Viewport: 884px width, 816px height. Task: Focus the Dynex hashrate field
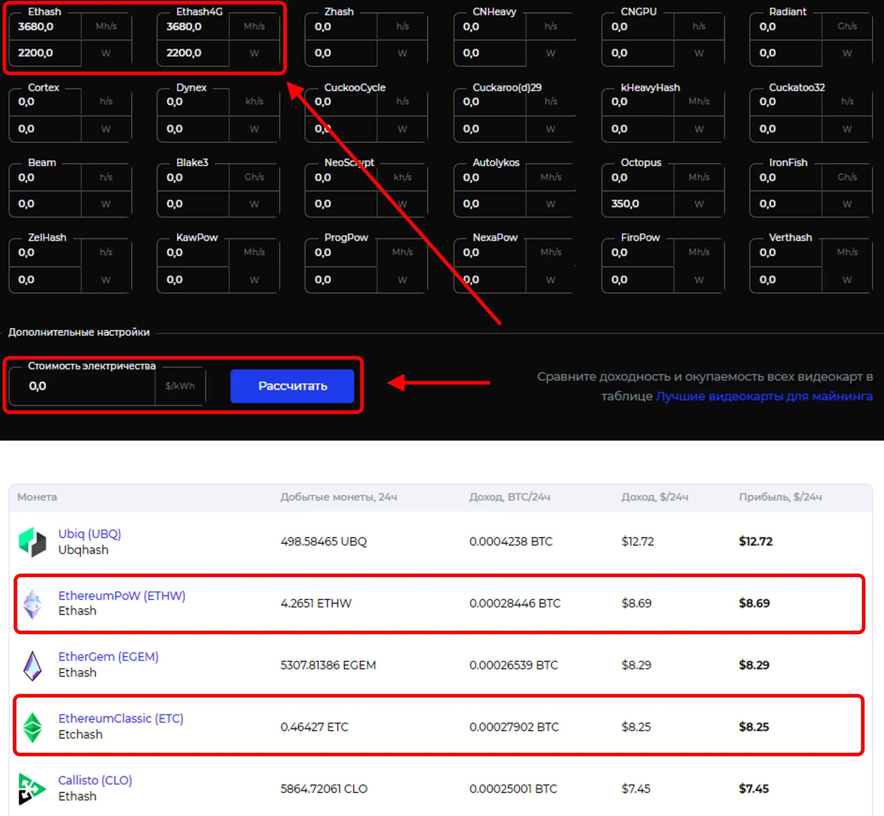[x=193, y=102]
